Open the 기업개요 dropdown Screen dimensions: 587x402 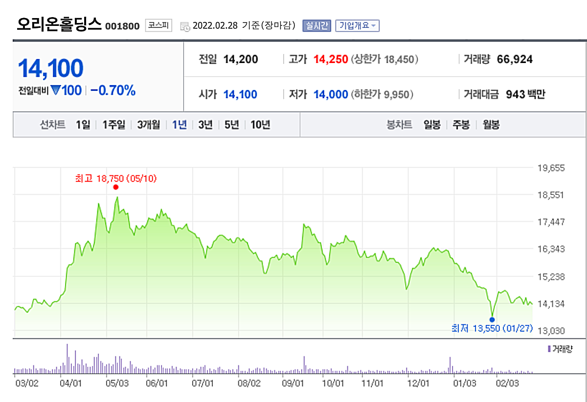(358, 26)
